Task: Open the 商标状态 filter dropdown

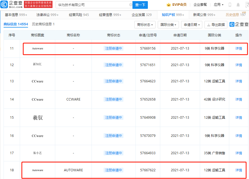Action: (x=145, y=25)
